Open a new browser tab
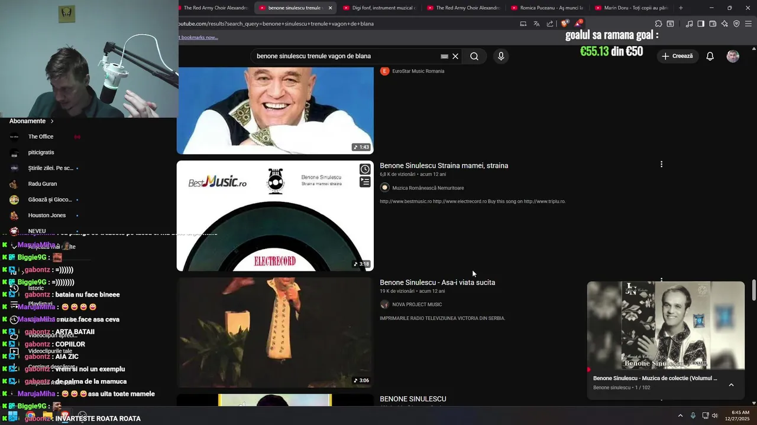757x425 pixels. pyautogui.click(x=681, y=8)
